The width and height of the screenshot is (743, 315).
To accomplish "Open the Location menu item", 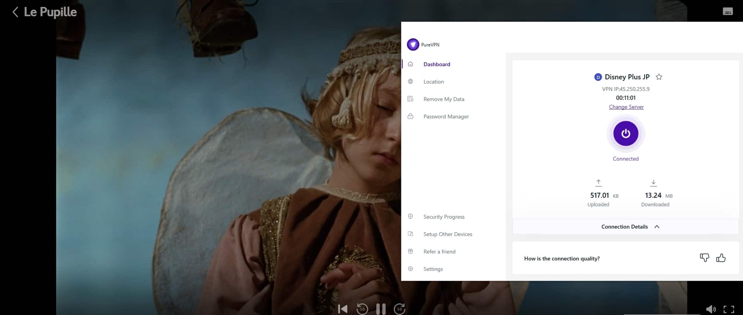I will (434, 82).
